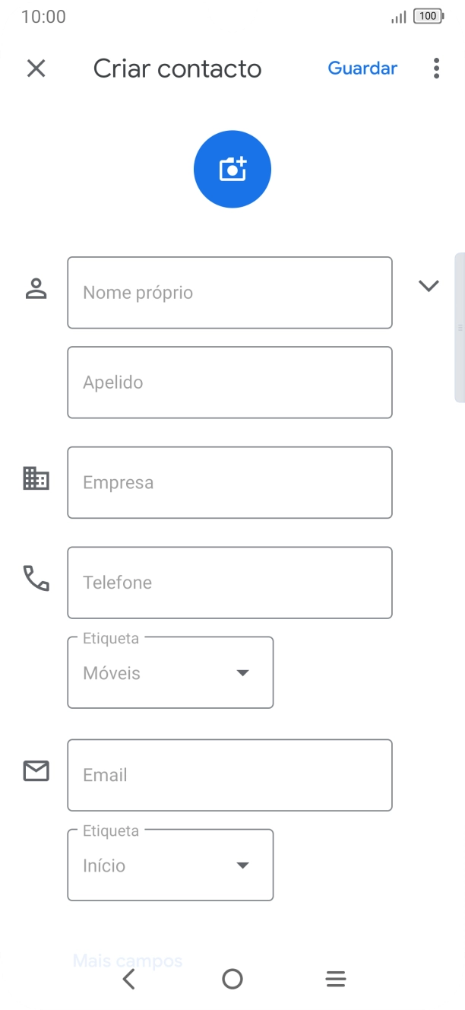Expand additional name fields with the chevron

429,285
